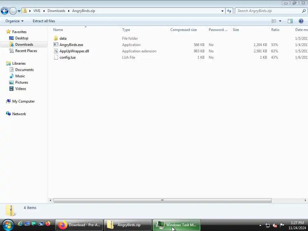Toggle the preview pane
This screenshot has height=231, width=308.
click(x=290, y=21)
